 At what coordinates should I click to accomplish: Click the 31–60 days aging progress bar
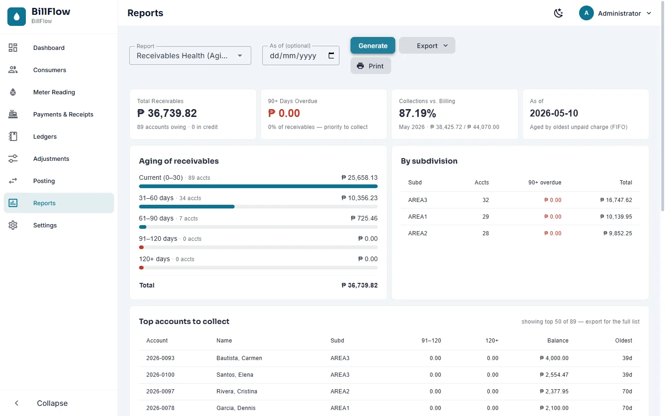258,207
